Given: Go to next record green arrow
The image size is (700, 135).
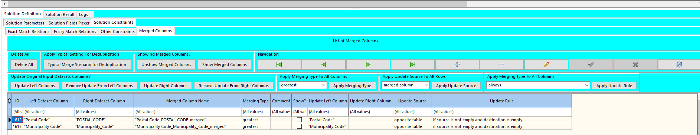Looking at the screenshot, I should 368,65.
